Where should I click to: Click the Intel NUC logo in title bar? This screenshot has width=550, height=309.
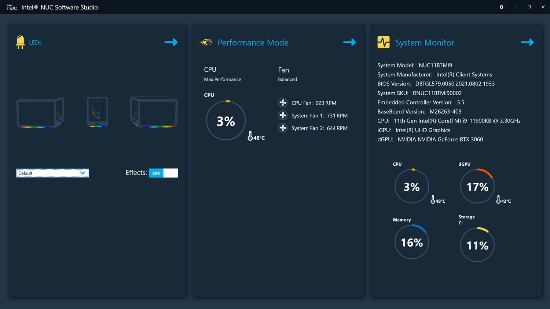point(12,7)
